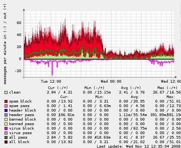The width and height of the screenshot is (181, 148).
Task: Click the Wed 00:00 time axis label
Action: (111, 82)
